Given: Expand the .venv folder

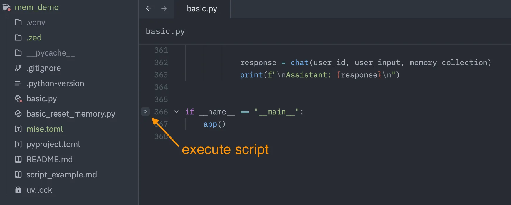Looking at the screenshot, I should [36, 23].
